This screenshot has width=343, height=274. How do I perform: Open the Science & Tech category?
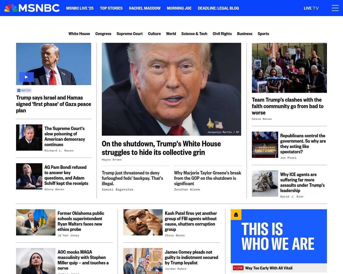point(194,34)
